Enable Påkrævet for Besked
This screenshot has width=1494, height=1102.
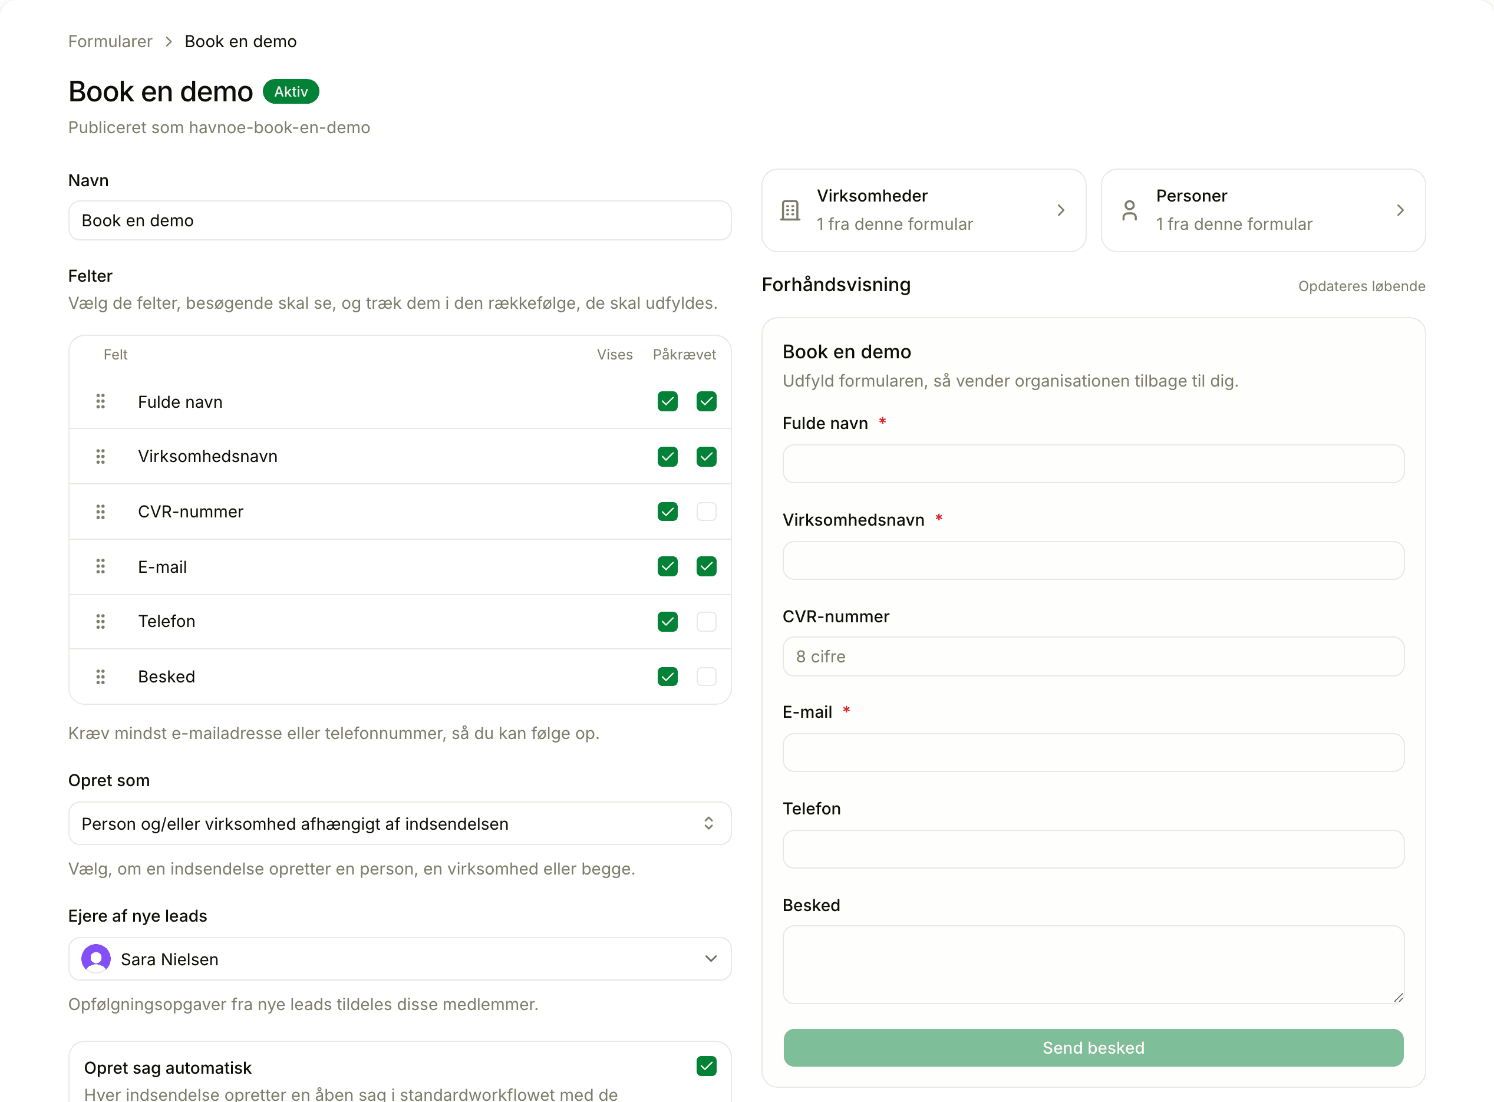point(706,677)
